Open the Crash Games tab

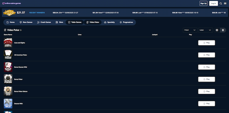pos(44,22)
